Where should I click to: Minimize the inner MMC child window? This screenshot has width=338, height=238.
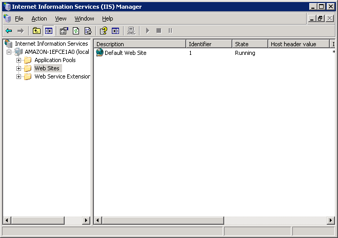311,18
